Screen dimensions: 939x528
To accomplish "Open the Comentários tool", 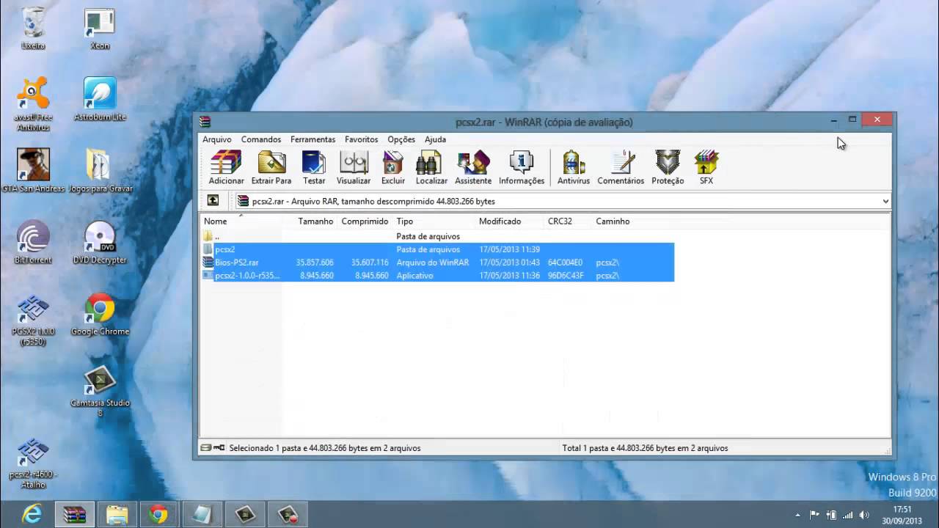I will (x=621, y=168).
